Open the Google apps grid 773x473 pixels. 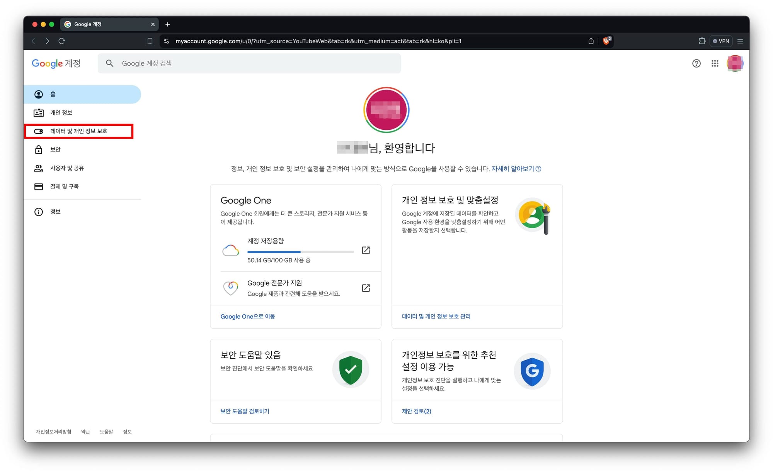tap(715, 63)
